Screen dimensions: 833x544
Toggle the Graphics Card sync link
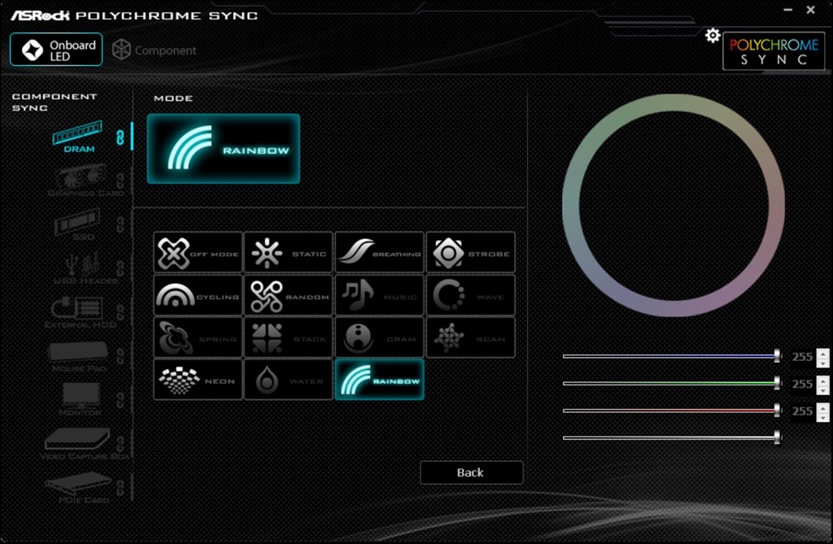[120, 181]
